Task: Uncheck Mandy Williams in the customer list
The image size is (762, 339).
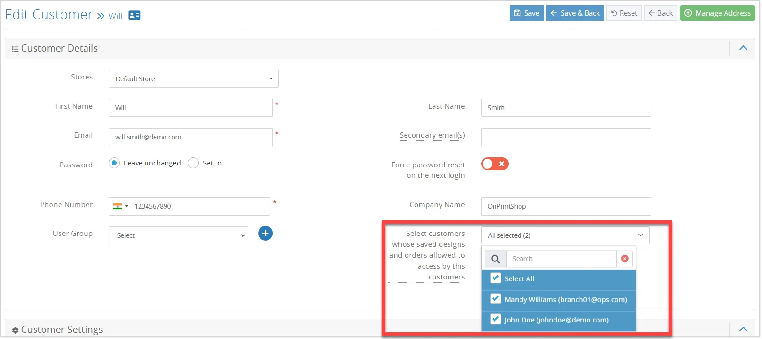Action: click(x=495, y=299)
